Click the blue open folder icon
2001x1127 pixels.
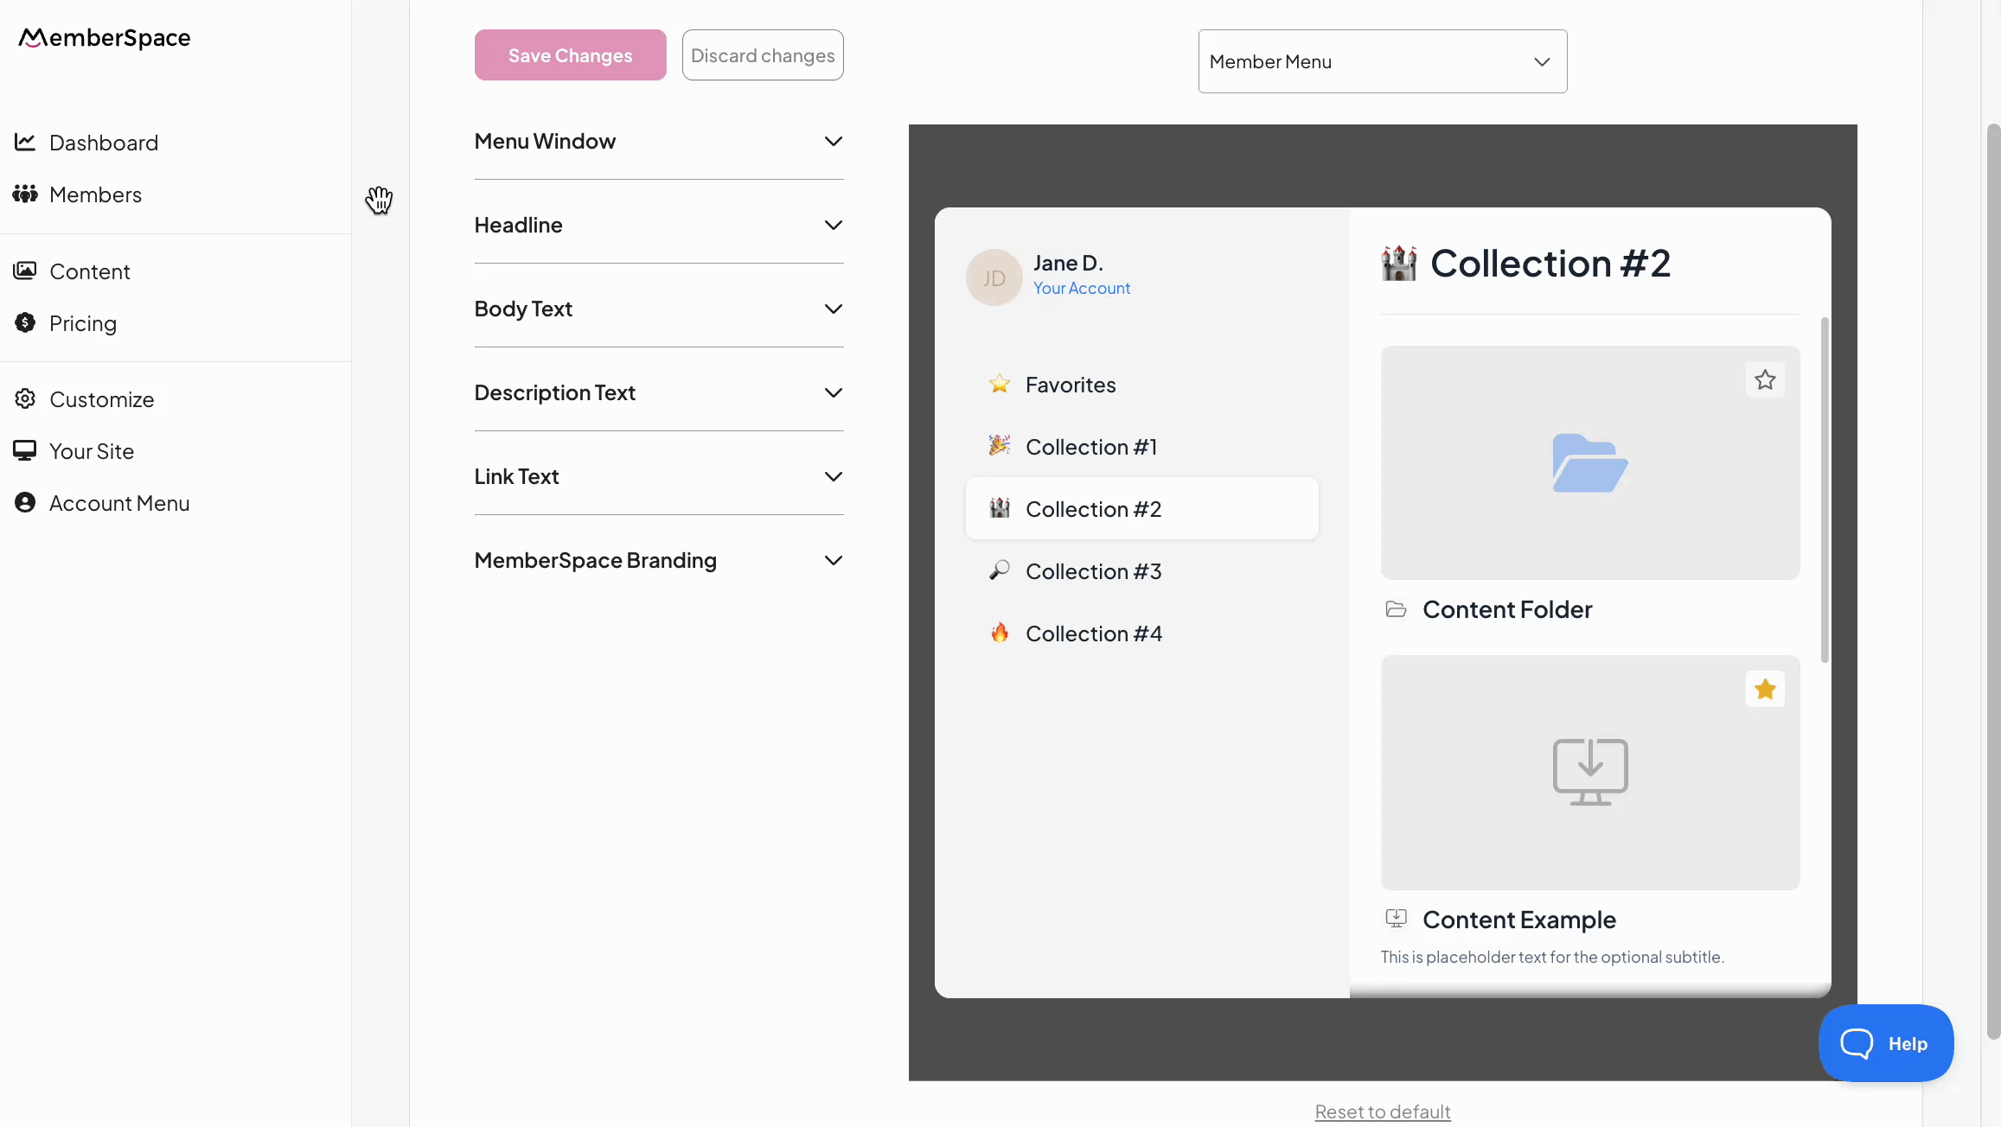pos(1590,463)
